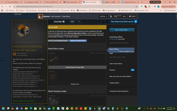Image resolution: width=177 pixels, height=111 pixels.
Task: Click the Request prices manual icon button
Action: 111,16
